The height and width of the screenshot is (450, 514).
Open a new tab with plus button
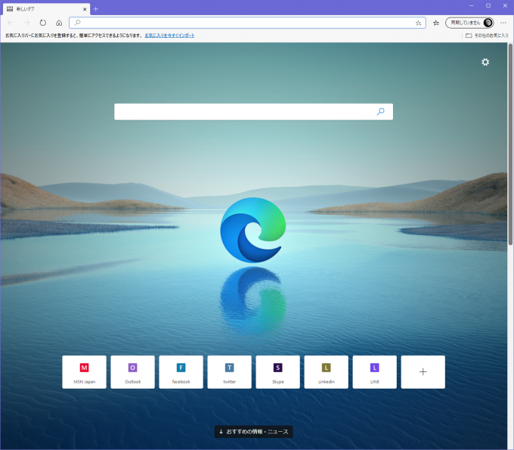tap(96, 9)
